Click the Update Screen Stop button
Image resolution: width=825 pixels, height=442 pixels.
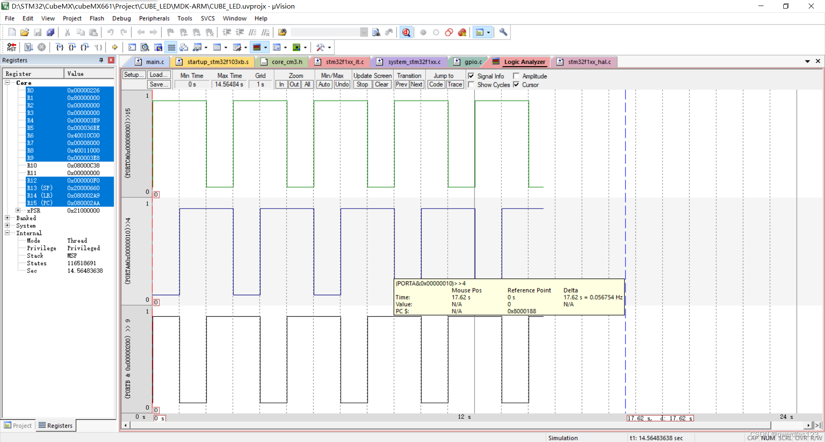(x=362, y=85)
